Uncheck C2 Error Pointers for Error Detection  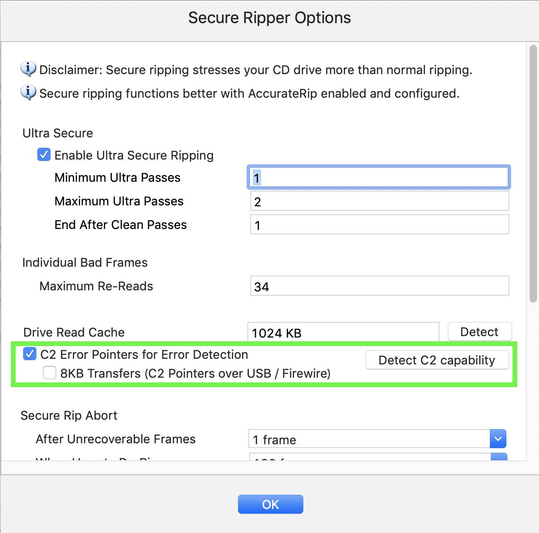(30, 354)
